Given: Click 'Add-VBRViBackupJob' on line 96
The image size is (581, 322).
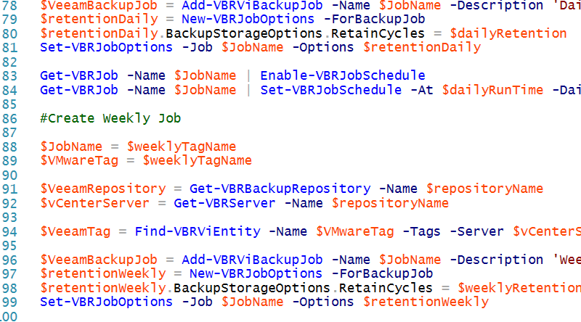Looking at the screenshot, I should coord(252,260).
